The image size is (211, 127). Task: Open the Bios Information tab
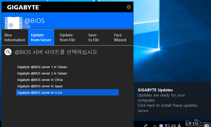coord(15,37)
